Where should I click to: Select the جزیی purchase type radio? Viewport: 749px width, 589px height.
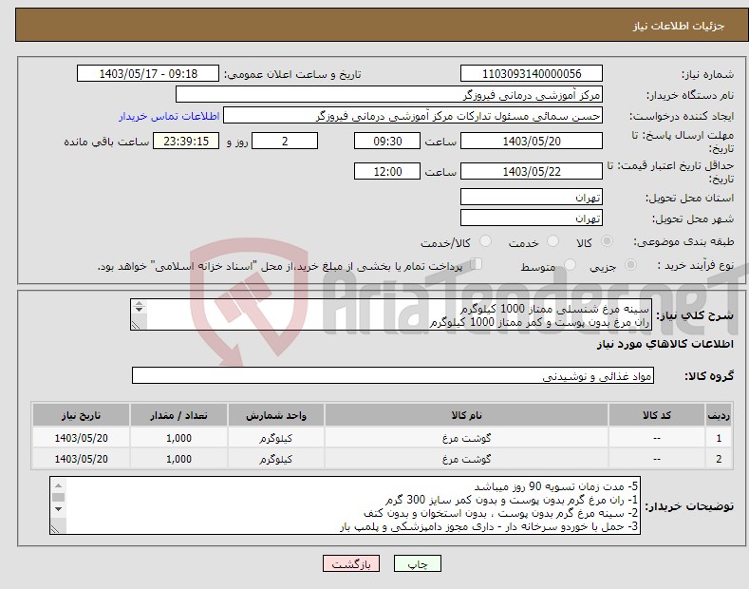(x=630, y=264)
